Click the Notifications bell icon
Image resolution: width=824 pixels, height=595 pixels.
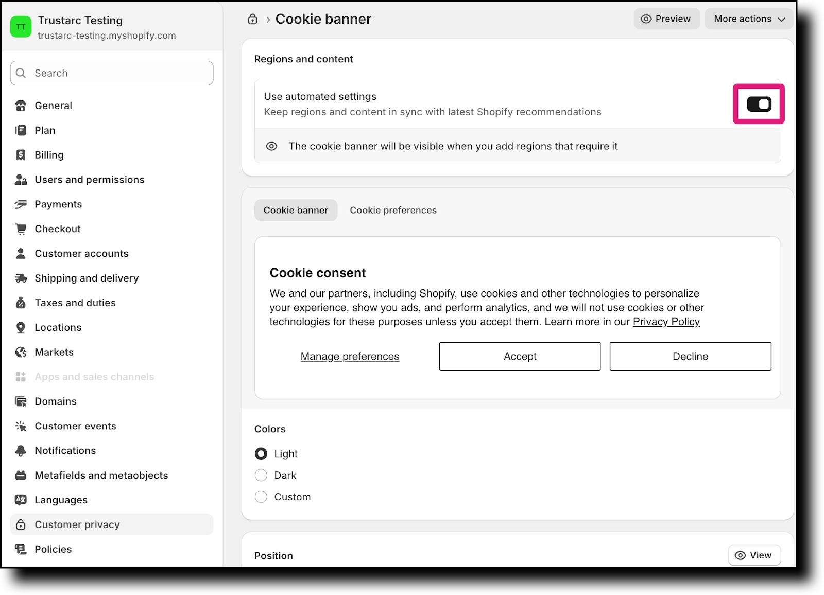click(21, 451)
